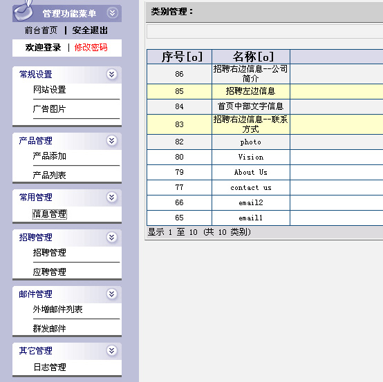383x382 pixels.
Task: Open 信息管理 menu entry
Action: [x=50, y=214]
